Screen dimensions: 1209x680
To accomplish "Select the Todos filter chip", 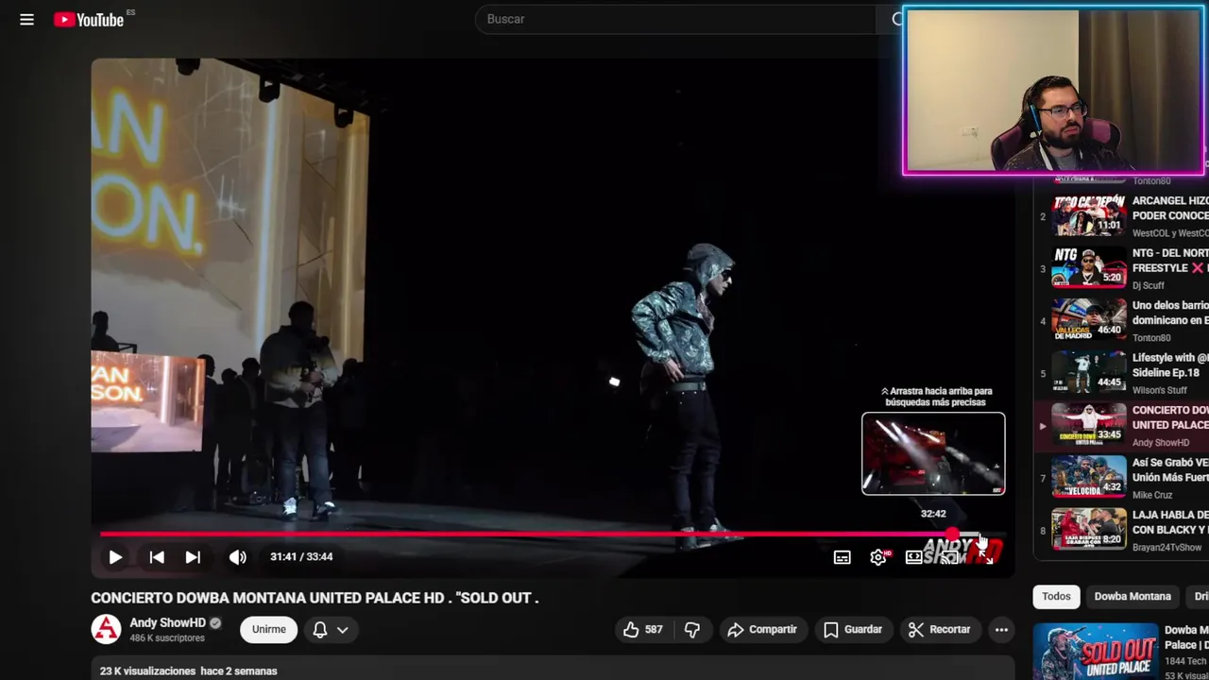I will click(1056, 597).
